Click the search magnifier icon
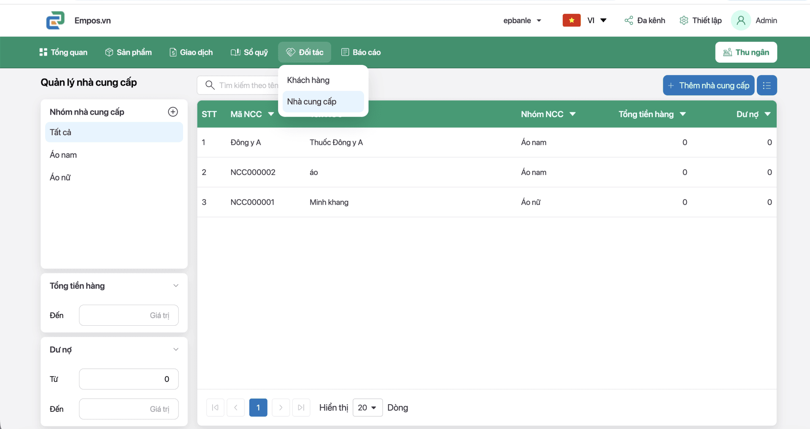 click(x=210, y=85)
